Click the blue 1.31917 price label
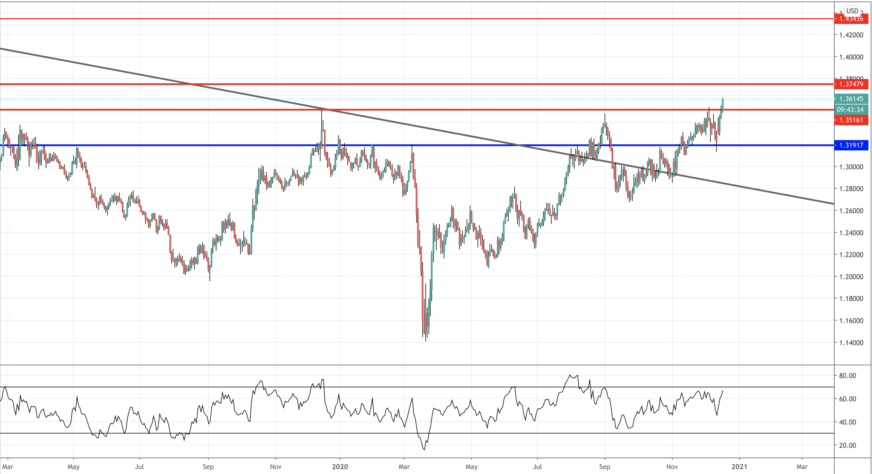872x474 pixels. point(851,145)
